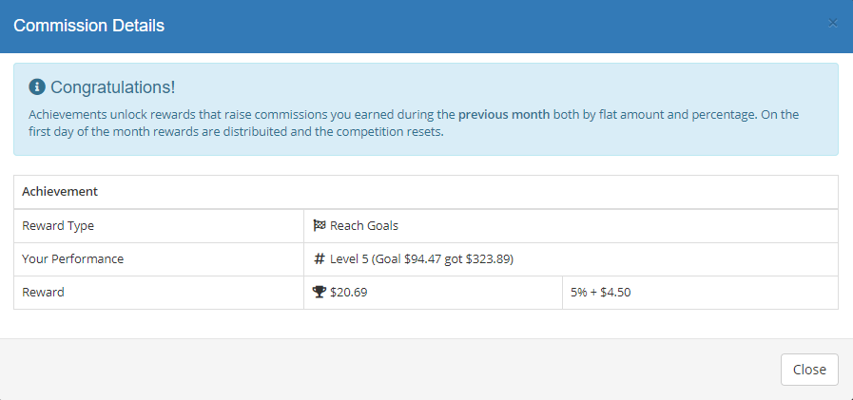This screenshot has width=853, height=400.
Task: Click the $20.69 reward amount
Action: point(349,293)
